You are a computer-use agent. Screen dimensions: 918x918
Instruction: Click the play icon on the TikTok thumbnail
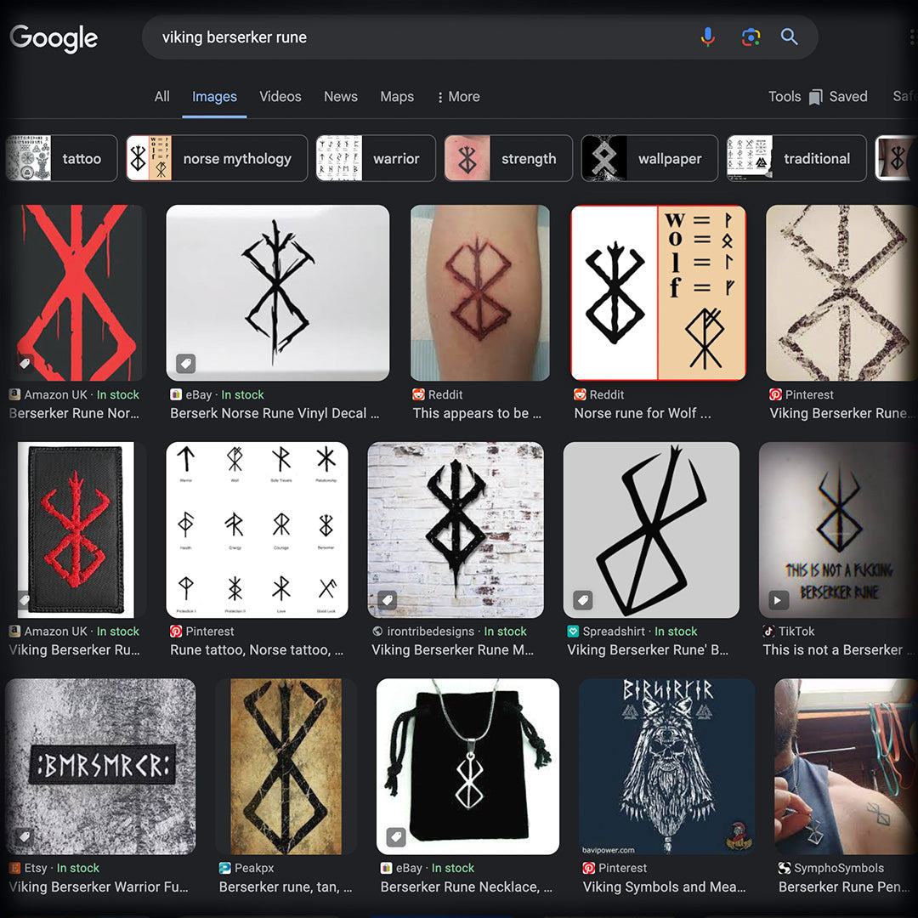(777, 601)
